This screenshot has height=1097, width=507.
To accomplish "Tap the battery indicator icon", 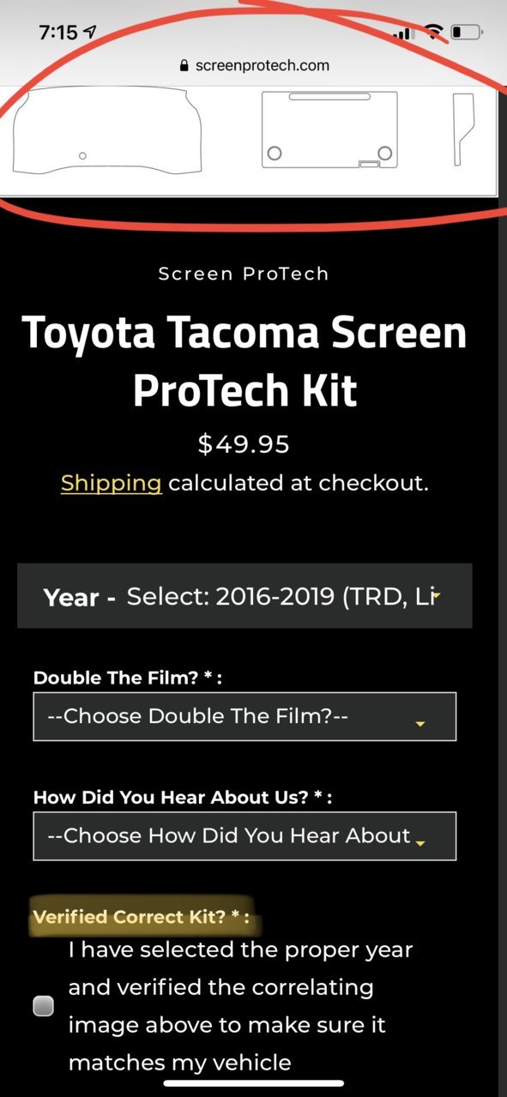I will (468, 33).
